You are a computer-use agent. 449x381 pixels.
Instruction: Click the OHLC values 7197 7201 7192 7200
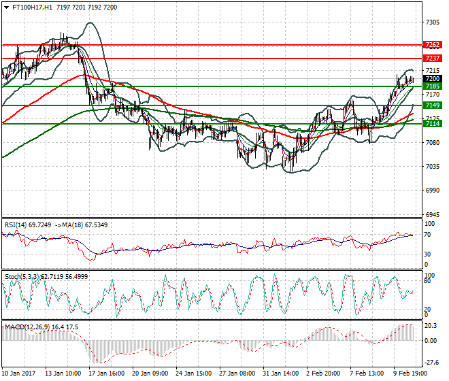[87, 7]
